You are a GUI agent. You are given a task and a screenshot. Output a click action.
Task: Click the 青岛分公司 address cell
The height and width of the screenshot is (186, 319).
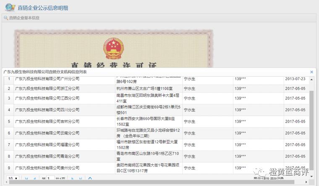point(149,156)
